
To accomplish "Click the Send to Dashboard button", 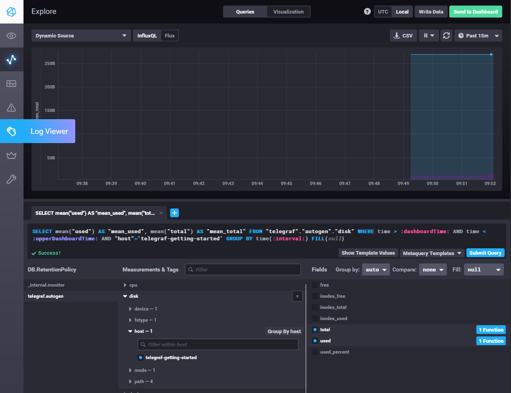I will pyautogui.click(x=476, y=12).
